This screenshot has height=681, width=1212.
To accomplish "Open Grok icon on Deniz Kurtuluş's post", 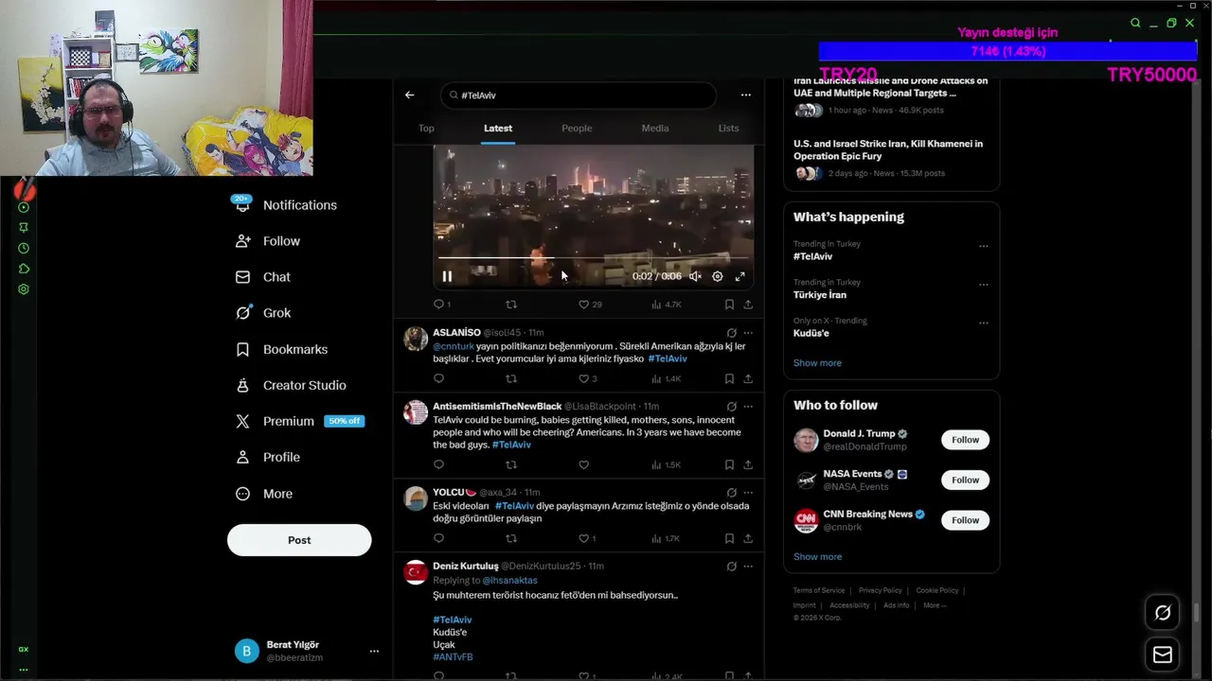I will pos(731,567).
